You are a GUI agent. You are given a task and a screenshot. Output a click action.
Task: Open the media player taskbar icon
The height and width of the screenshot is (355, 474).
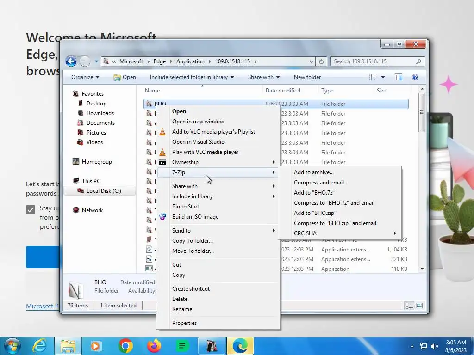[x=96, y=346]
